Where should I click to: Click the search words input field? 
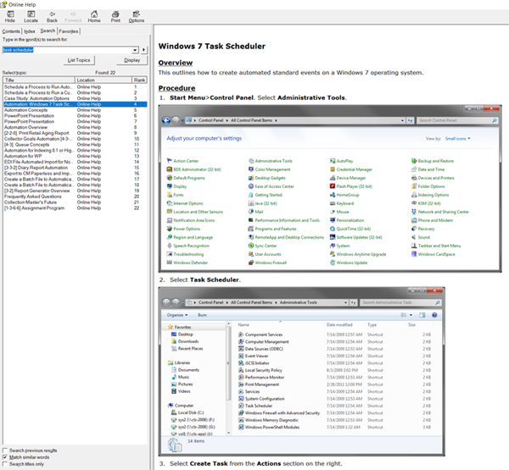coord(68,50)
